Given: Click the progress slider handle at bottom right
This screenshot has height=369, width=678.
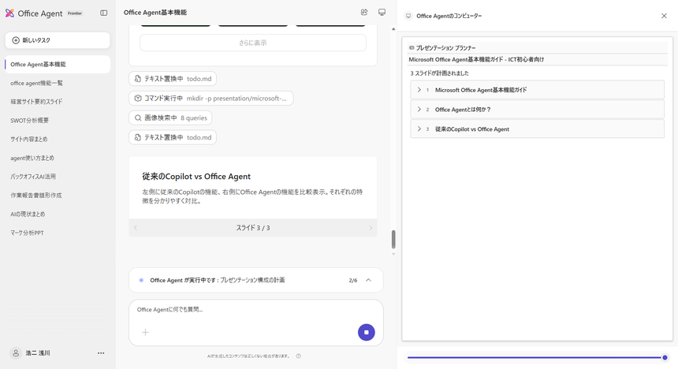Looking at the screenshot, I should [665, 357].
